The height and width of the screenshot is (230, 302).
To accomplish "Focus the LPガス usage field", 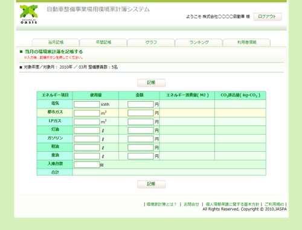I will tap(87, 122).
